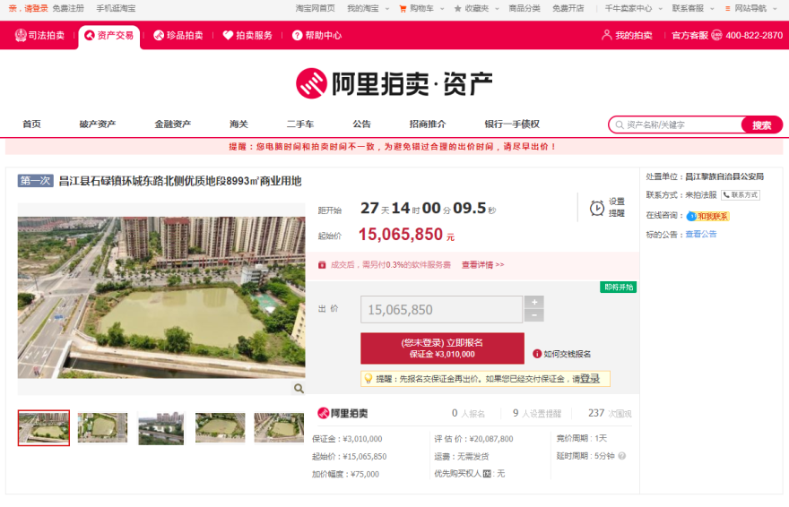Click the 搜索 button
This screenshot has width=789, height=507.
[x=762, y=125]
